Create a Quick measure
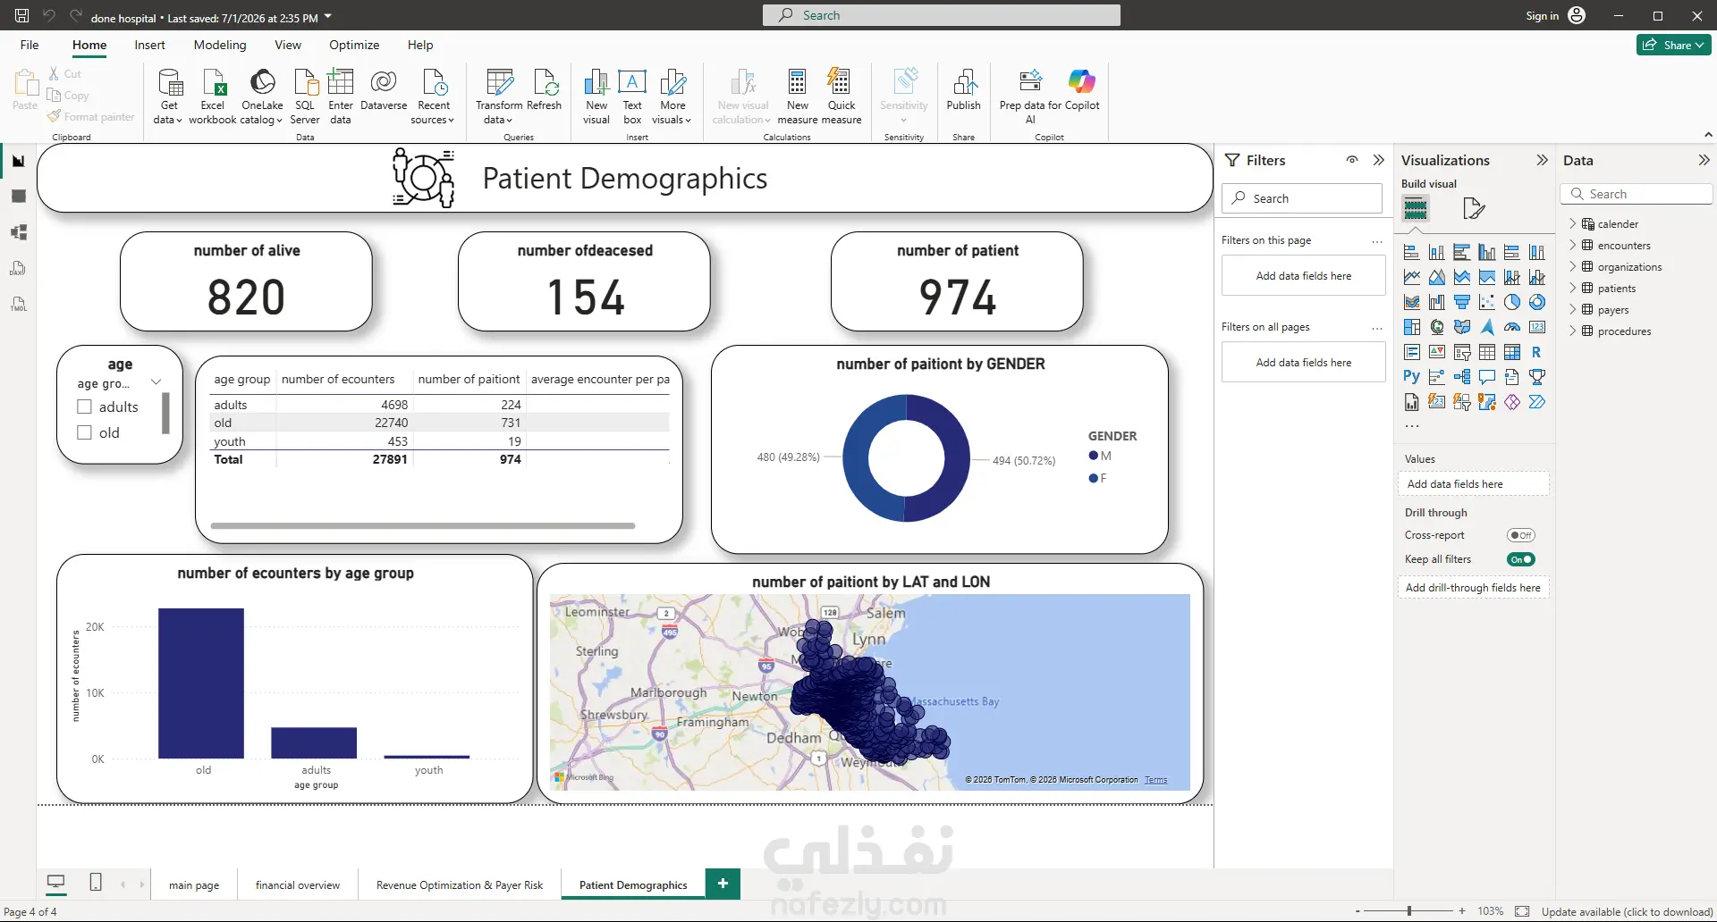 pyautogui.click(x=842, y=96)
